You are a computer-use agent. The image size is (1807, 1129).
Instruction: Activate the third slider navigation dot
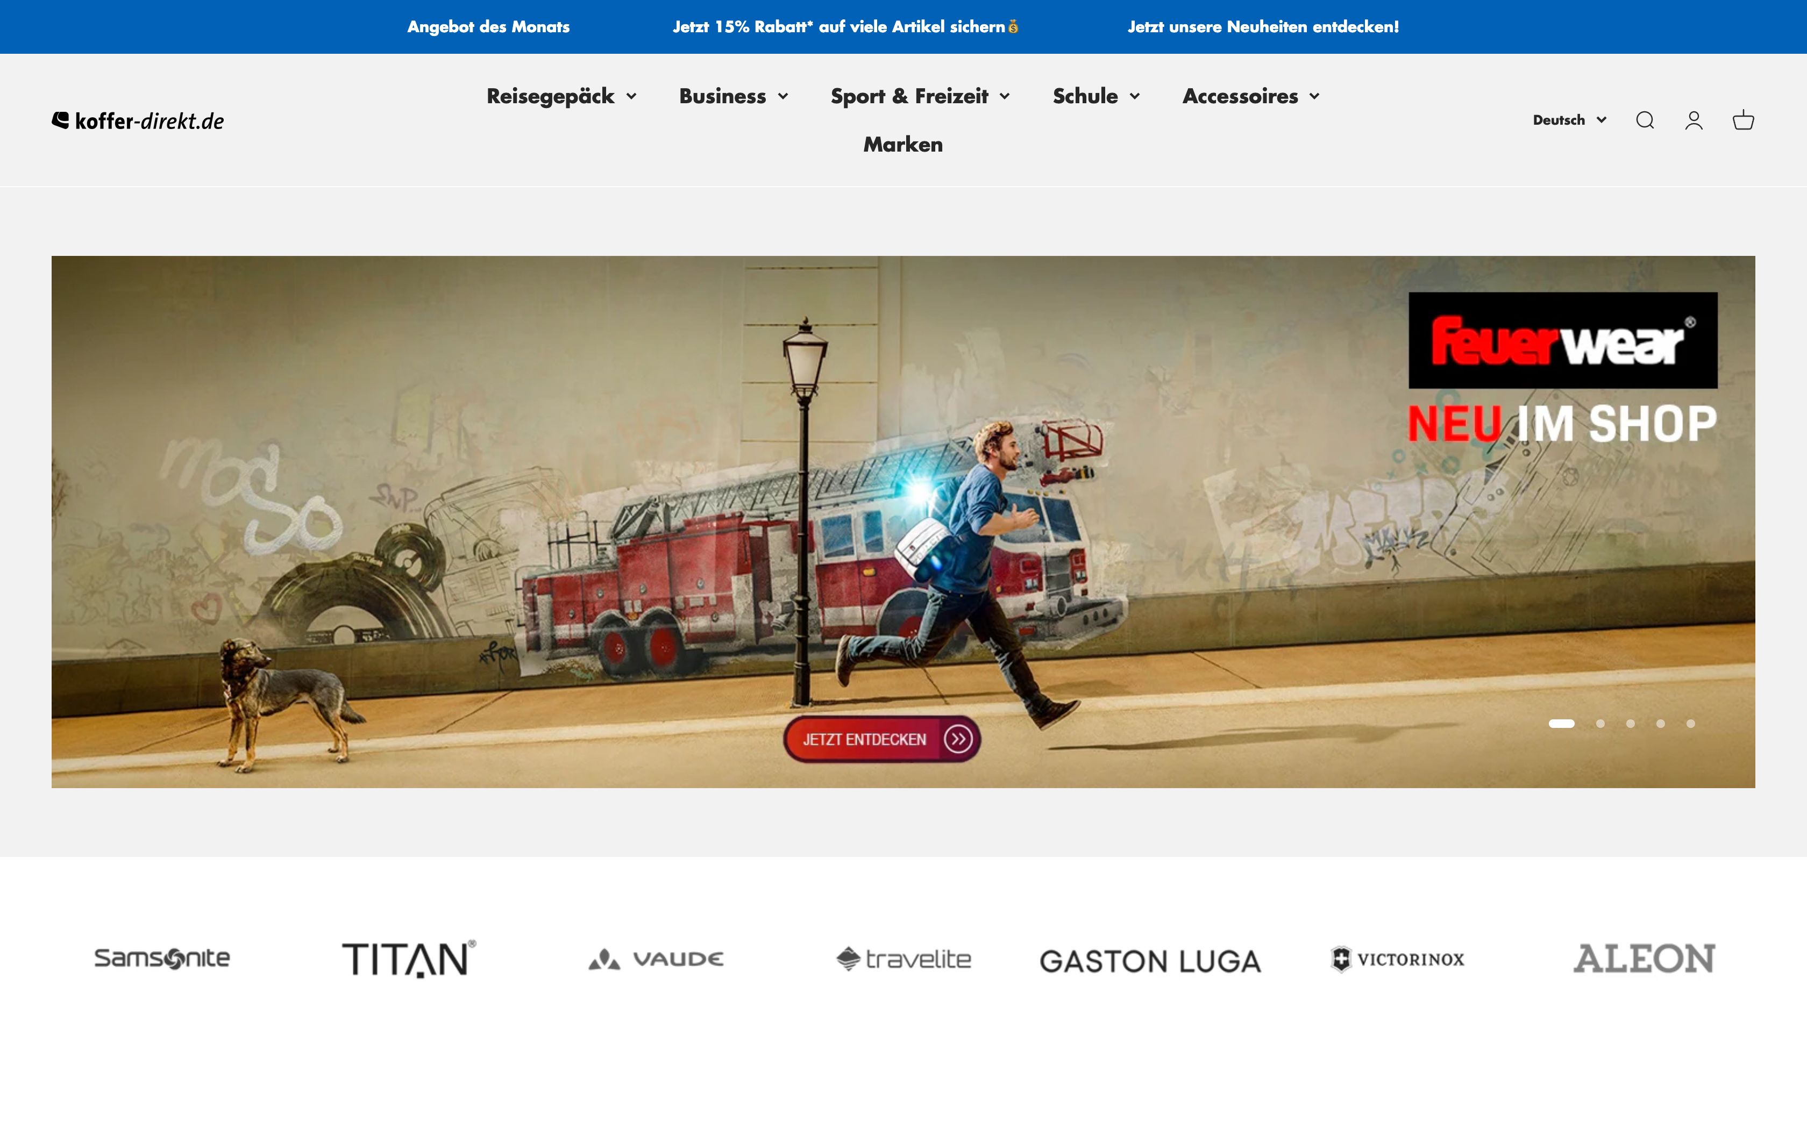pyautogui.click(x=1631, y=724)
